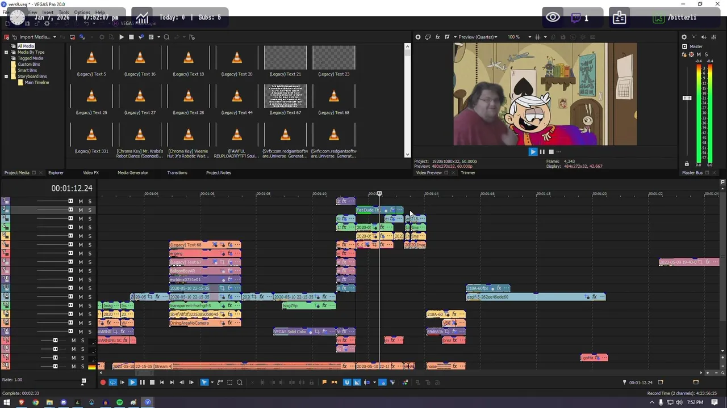Toggle the Master fader channel lock
727x408 pixels.
687,164
